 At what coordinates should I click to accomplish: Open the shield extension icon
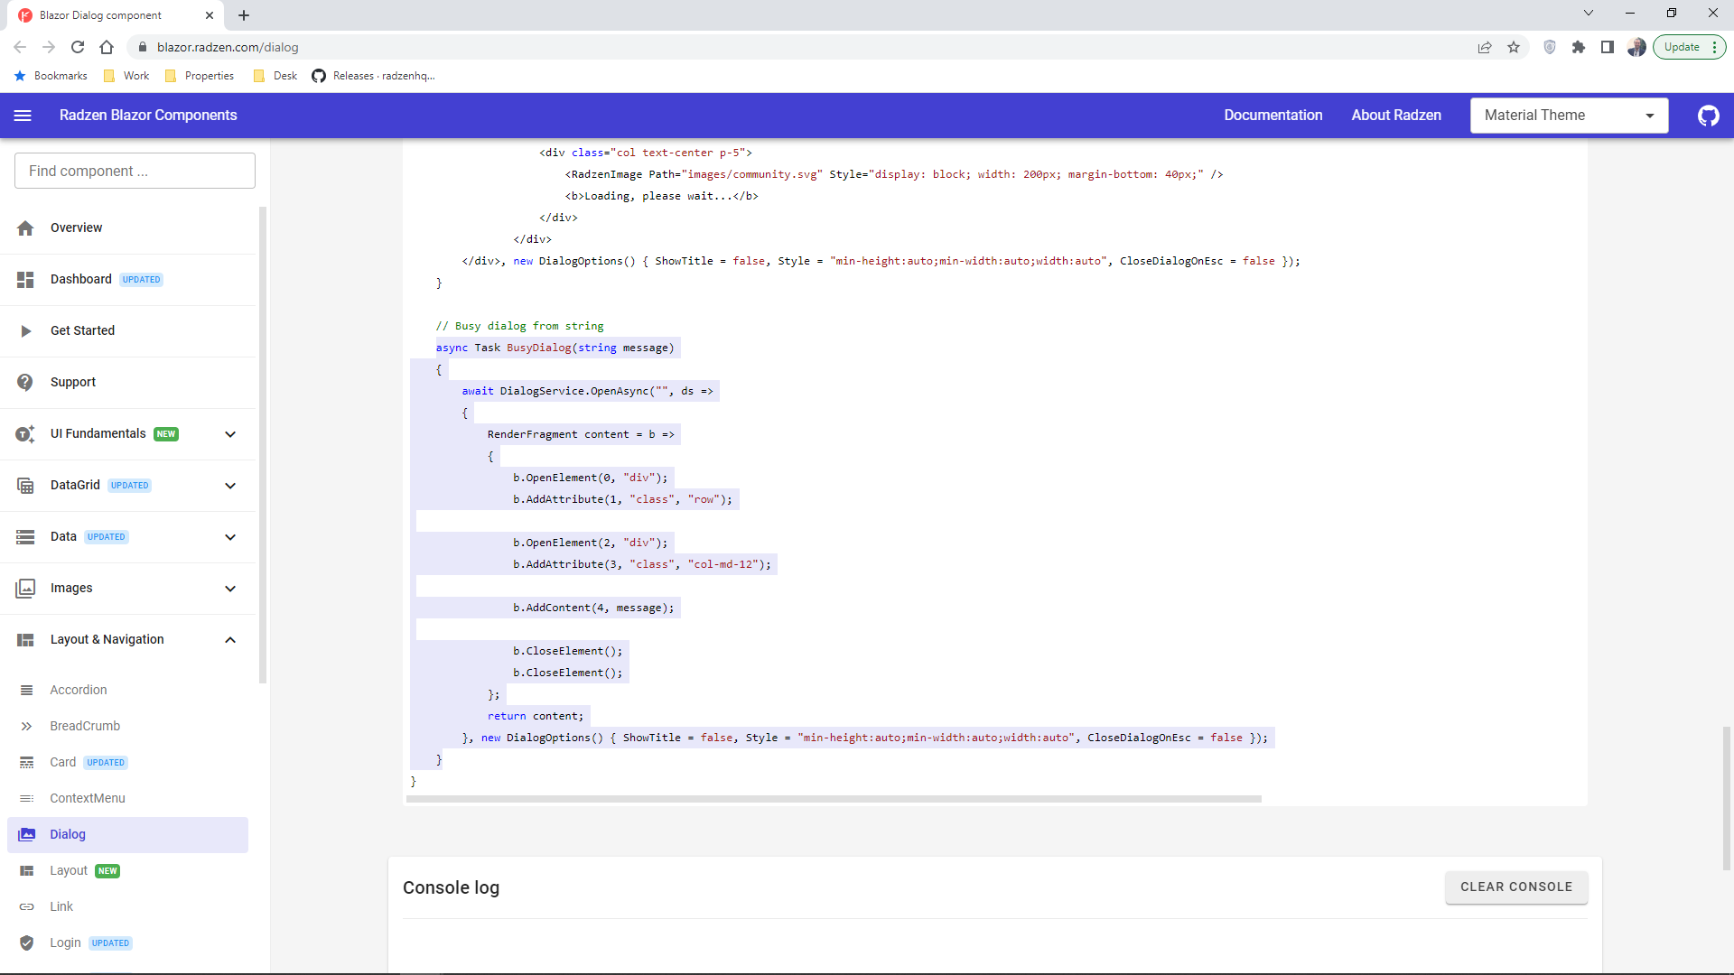pyautogui.click(x=1550, y=47)
